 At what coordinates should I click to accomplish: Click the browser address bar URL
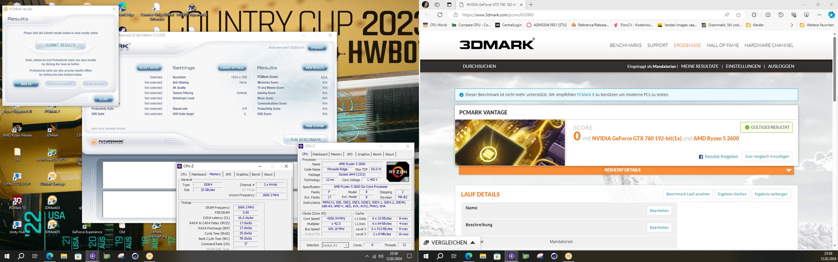498,15
